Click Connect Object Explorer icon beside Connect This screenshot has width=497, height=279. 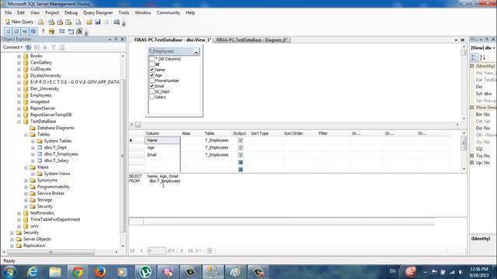pos(28,47)
